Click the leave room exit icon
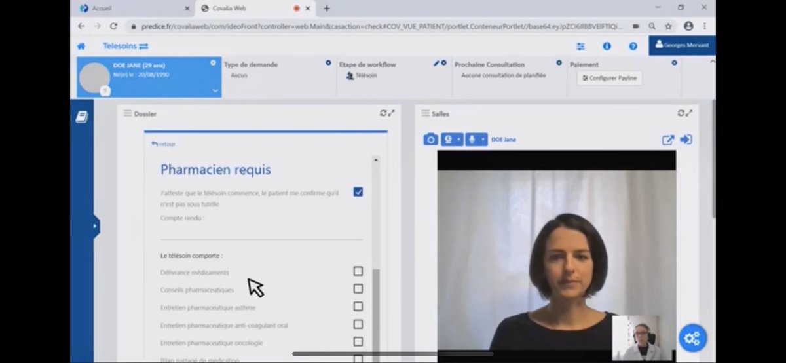The image size is (786, 363). point(686,140)
